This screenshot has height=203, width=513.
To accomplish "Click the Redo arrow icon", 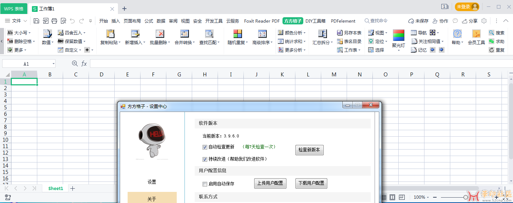I will click(x=81, y=21).
